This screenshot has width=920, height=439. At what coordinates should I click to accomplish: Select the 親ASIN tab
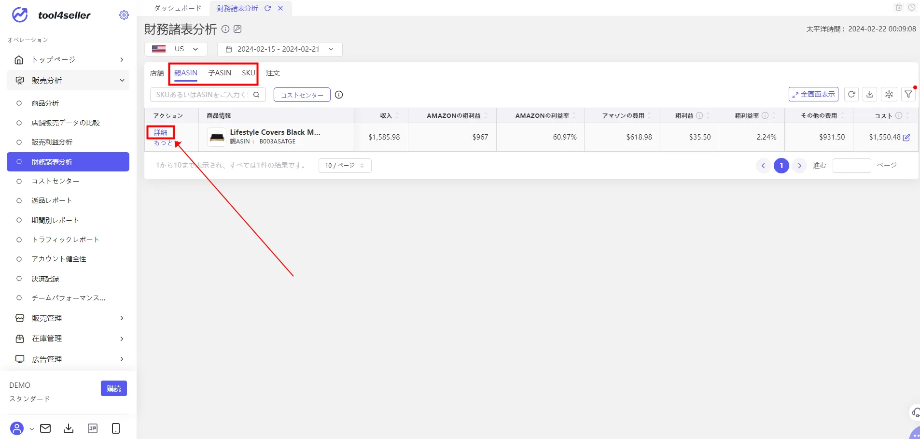click(186, 73)
